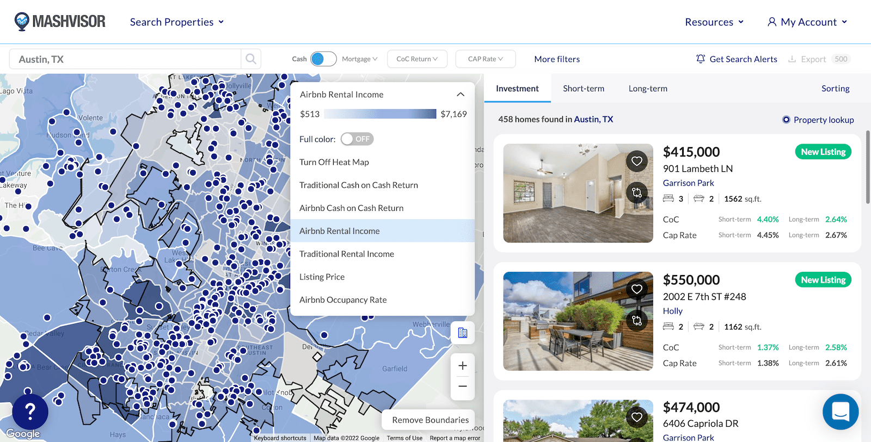Select Listing Price heat map option

(322, 277)
